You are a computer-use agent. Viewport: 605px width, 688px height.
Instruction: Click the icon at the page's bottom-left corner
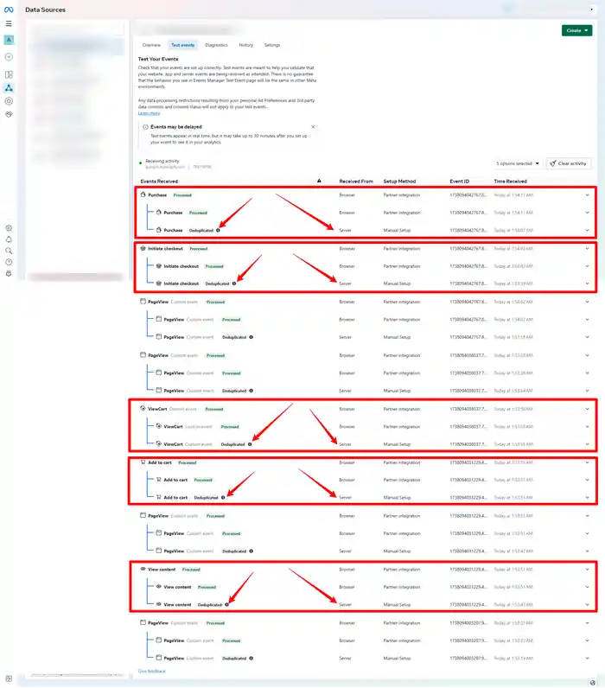coord(9,678)
